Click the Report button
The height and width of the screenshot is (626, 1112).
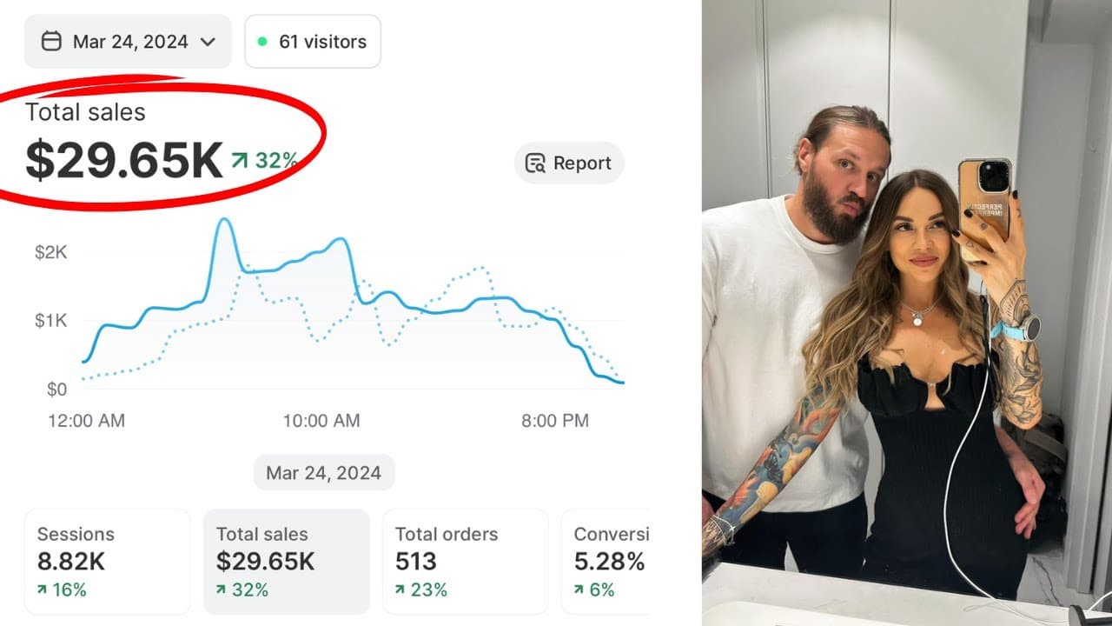[x=569, y=163]
